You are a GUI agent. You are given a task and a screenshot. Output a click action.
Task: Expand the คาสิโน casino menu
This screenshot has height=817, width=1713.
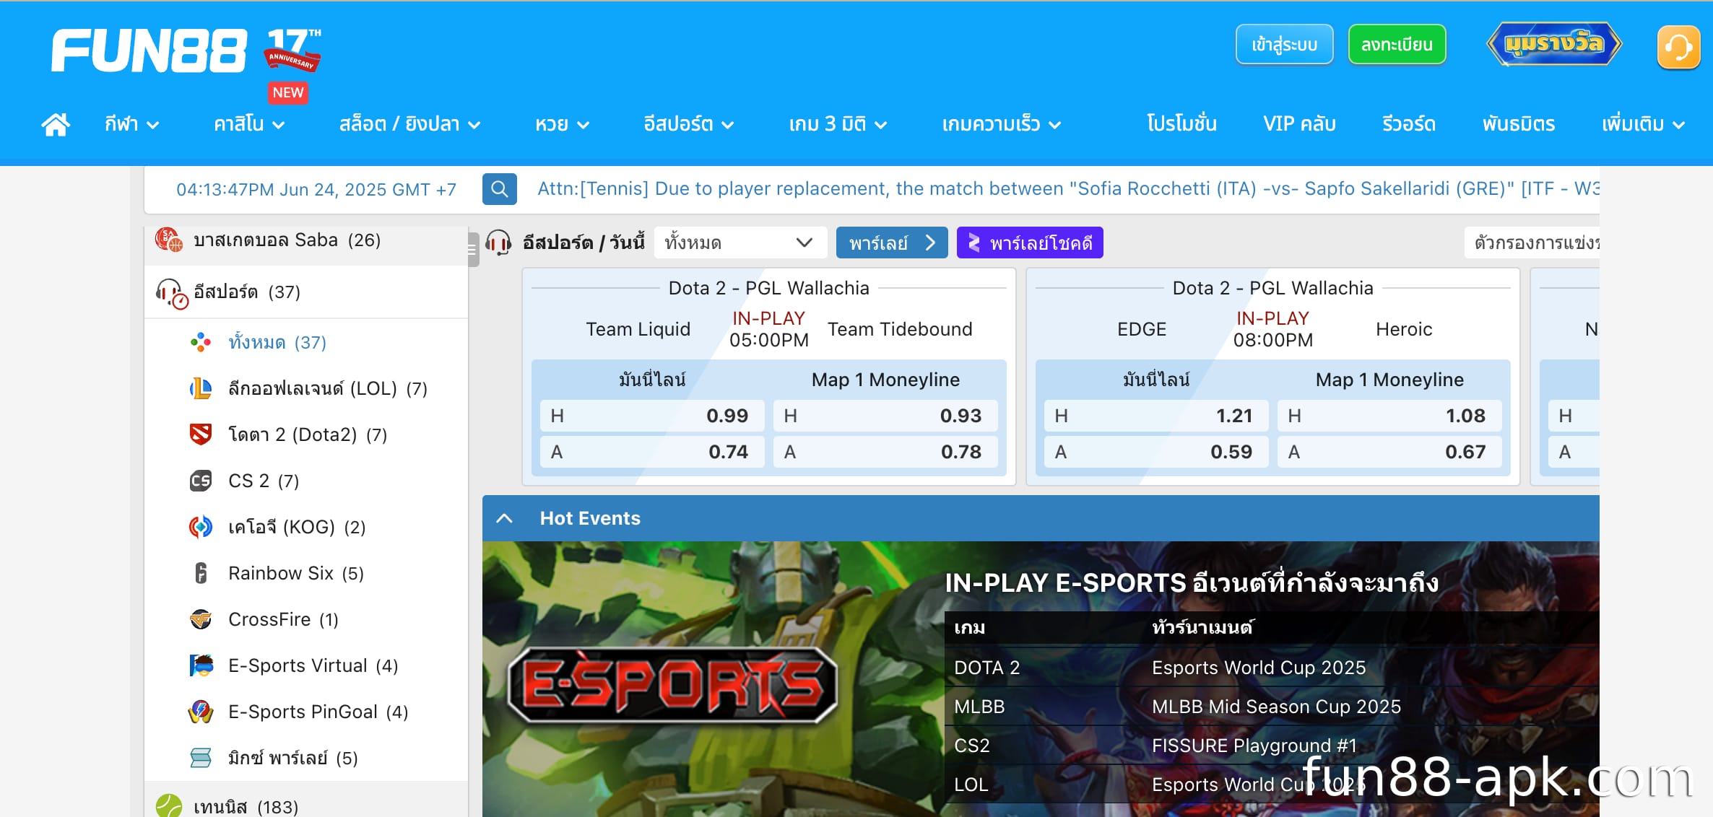tap(249, 124)
